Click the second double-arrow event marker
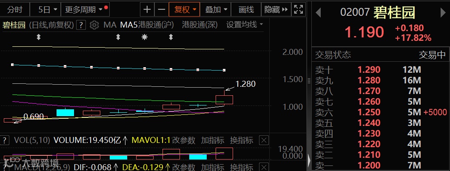Screen dimensions: 450x171 [118, 37]
